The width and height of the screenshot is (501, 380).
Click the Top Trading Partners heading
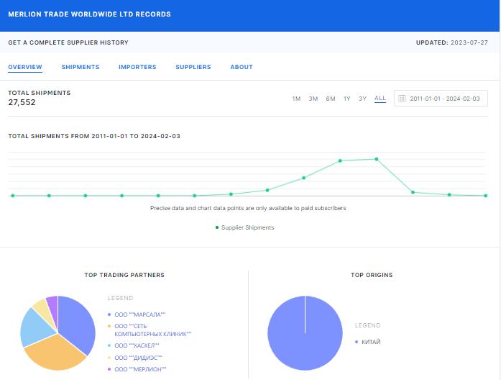click(124, 275)
